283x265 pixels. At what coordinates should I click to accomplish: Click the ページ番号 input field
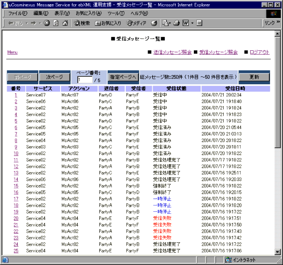point(85,80)
